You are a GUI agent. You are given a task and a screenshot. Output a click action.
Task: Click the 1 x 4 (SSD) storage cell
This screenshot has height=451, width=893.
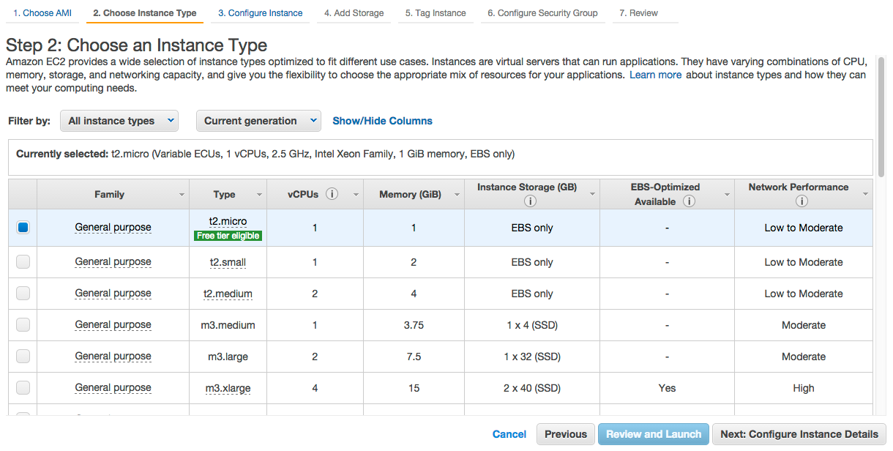click(532, 325)
